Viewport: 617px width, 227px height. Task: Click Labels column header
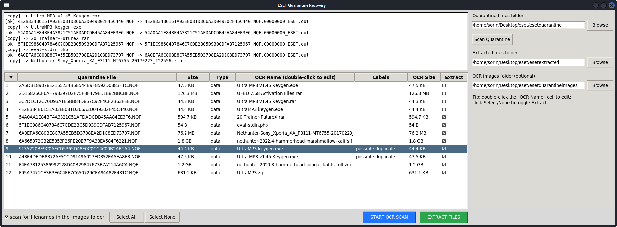tap(381, 77)
